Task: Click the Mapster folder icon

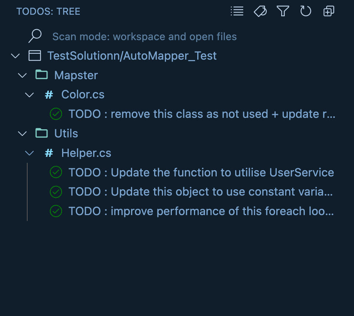Action: pos(41,75)
